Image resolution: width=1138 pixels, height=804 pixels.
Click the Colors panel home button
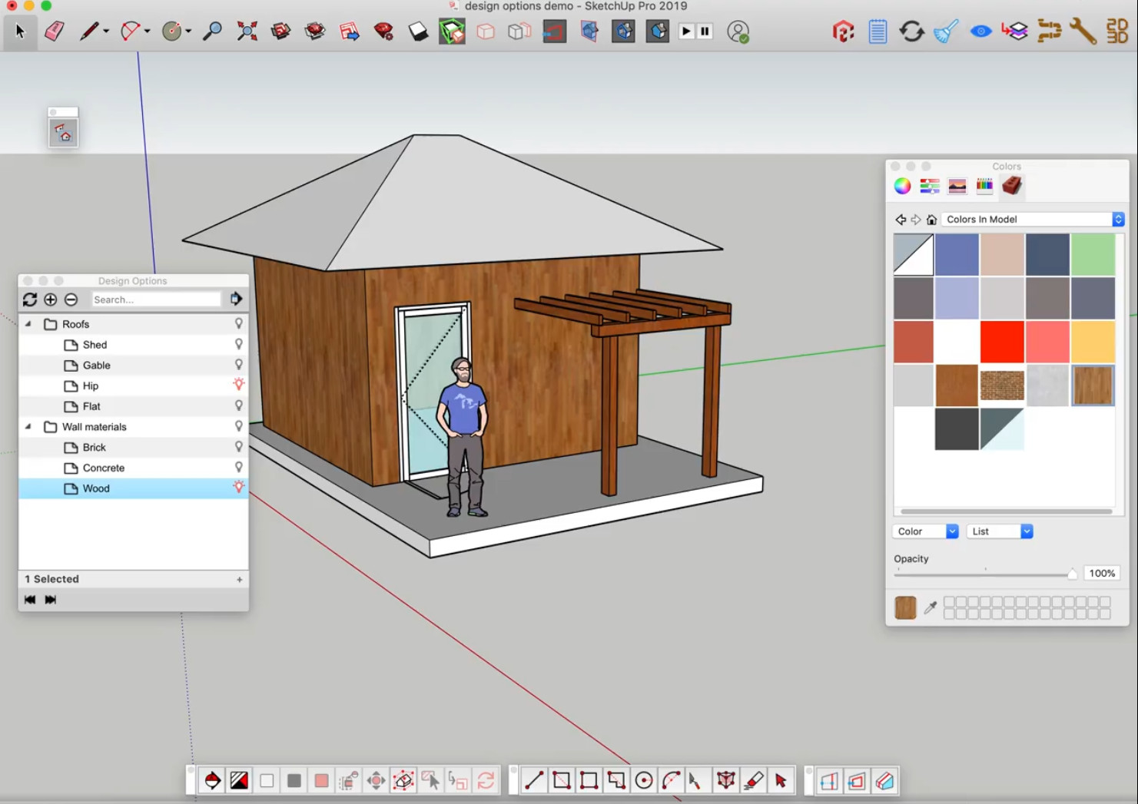931,220
